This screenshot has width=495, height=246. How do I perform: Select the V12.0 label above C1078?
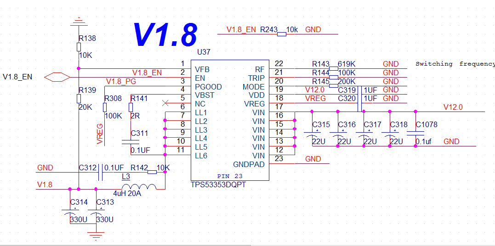tap(453, 107)
